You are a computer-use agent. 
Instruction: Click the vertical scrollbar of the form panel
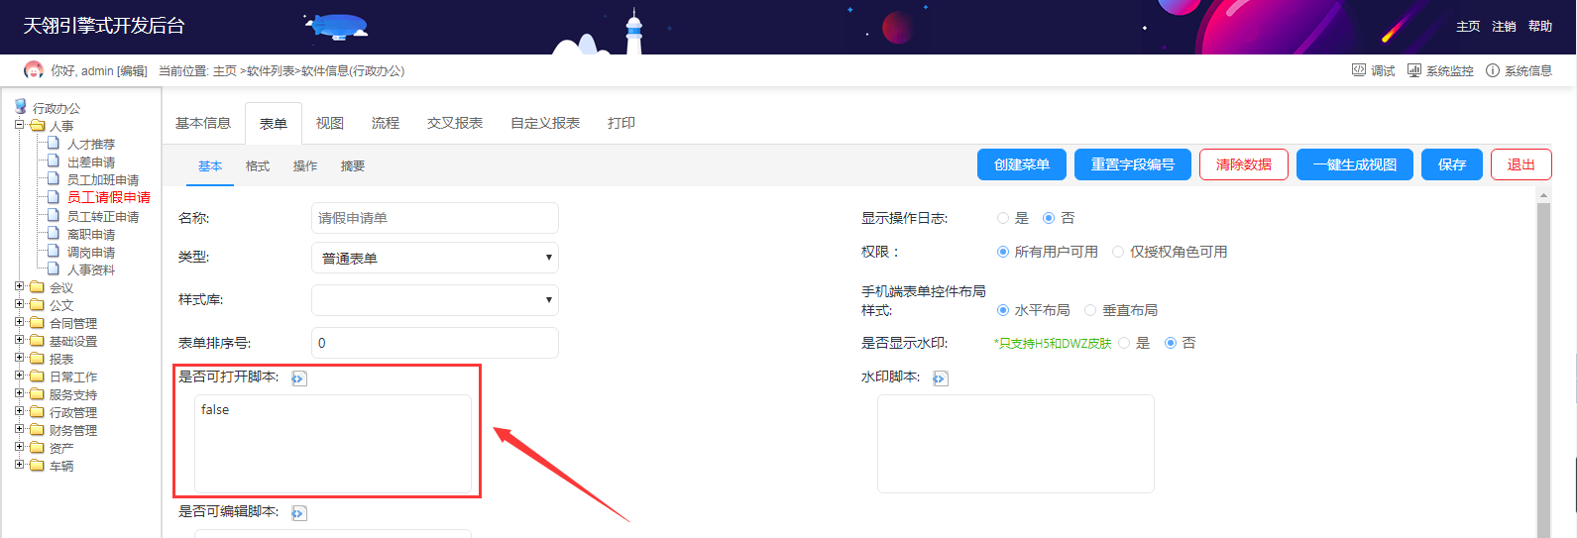(1543, 363)
